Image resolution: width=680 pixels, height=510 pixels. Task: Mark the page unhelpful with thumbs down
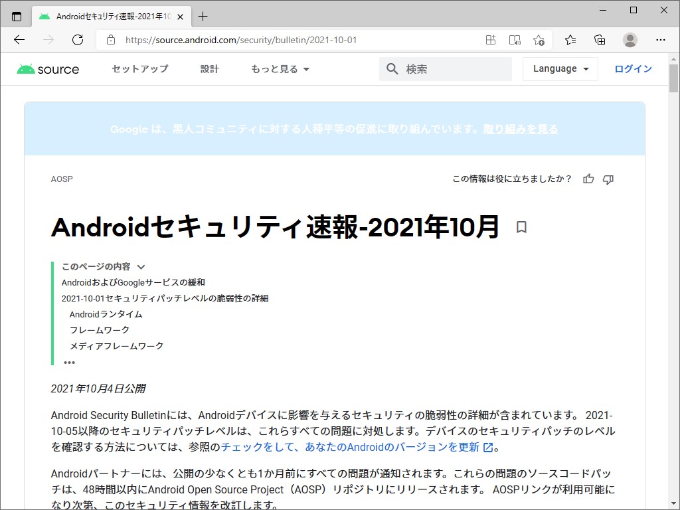pyautogui.click(x=608, y=179)
